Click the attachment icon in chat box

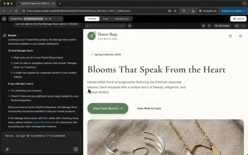(x=7, y=149)
